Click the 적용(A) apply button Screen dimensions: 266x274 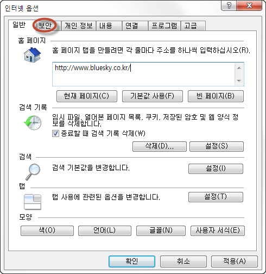pos(234,261)
